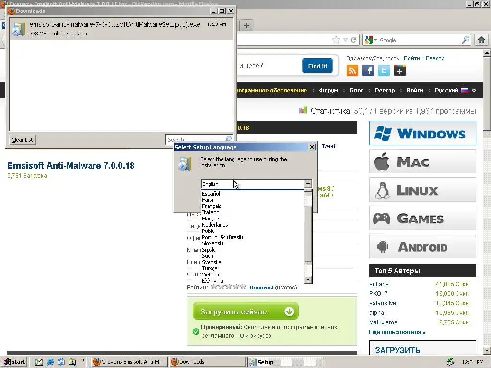Expand the Русский language menu chevron
The width and height of the screenshot is (491, 368).
pos(474,90)
